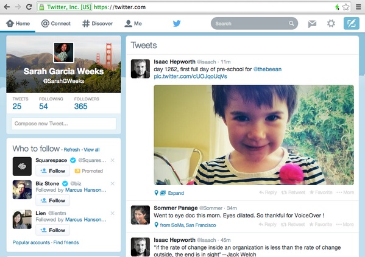This screenshot has width=365, height=257.
Task: Open Find friends link
Action: click(x=66, y=242)
